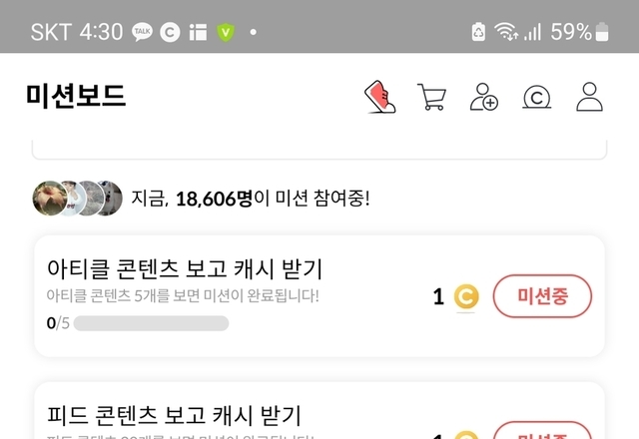This screenshot has height=439, width=639.
Task: Tap the 미션보드 page title
Action: [76, 96]
